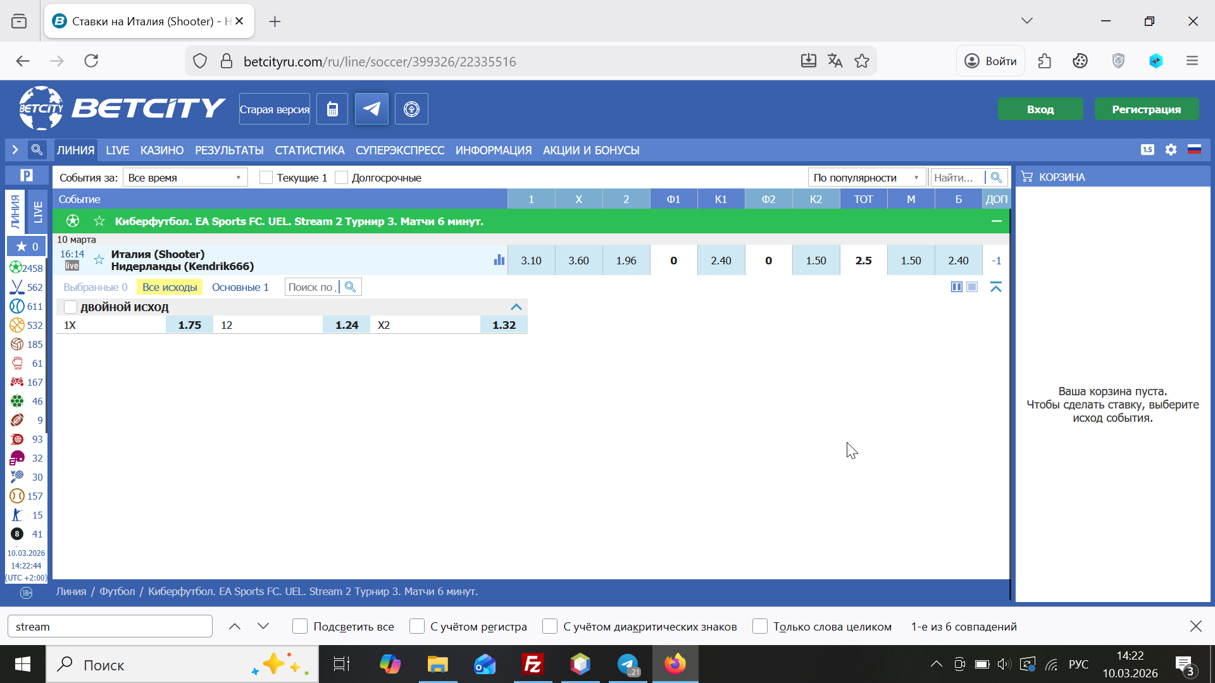The width and height of the screenshot is (1215, 683).
Task: Switch to two-column market layout icon
Action: pos(956,287)
